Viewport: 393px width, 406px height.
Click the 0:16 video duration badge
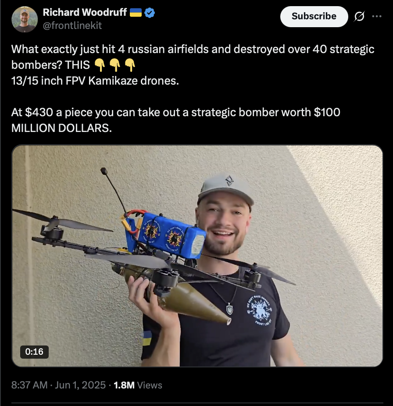(x=34, y=352)
